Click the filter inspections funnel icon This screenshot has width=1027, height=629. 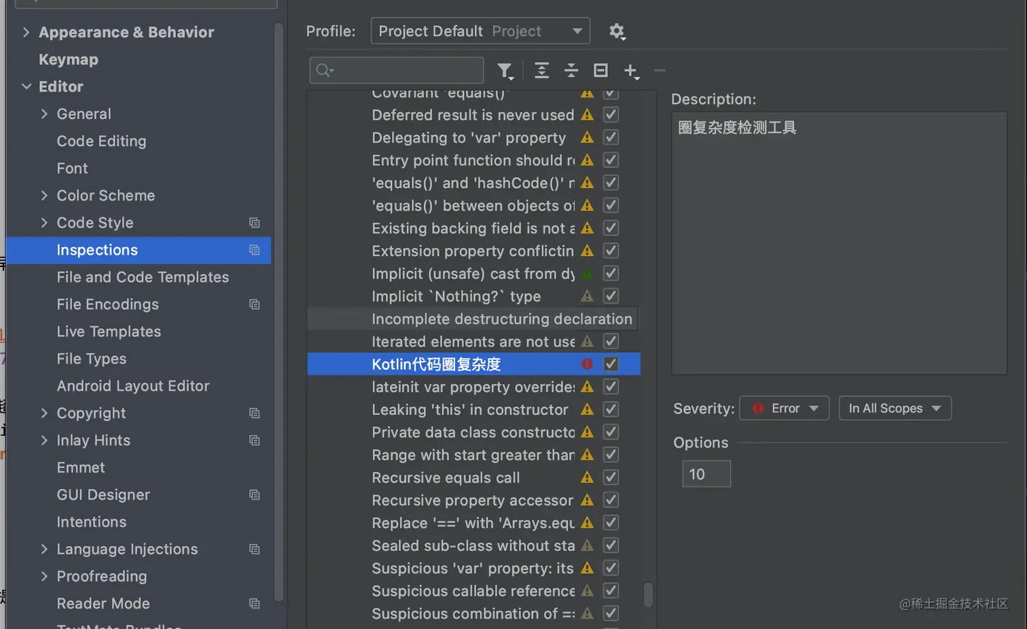(x=505, y=71)
